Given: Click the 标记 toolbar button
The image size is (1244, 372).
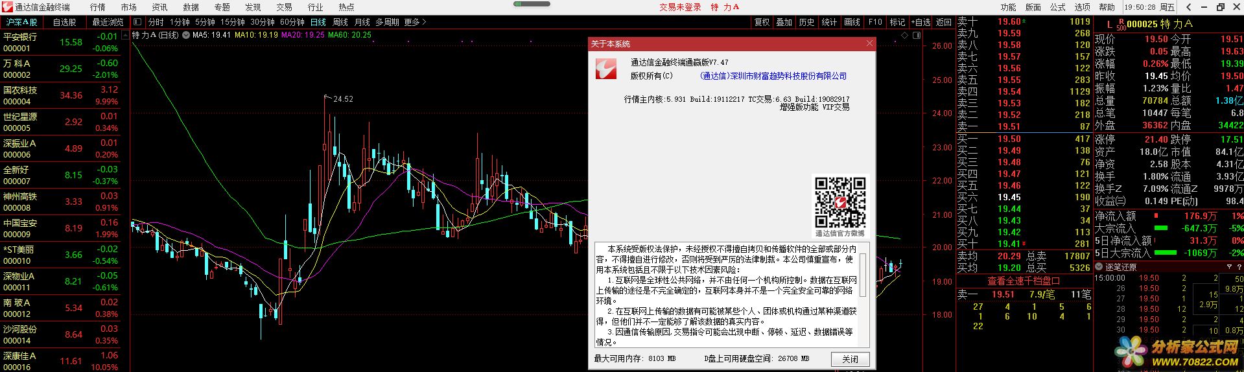Looking at the screenshot, I should (x=898, y=22).
